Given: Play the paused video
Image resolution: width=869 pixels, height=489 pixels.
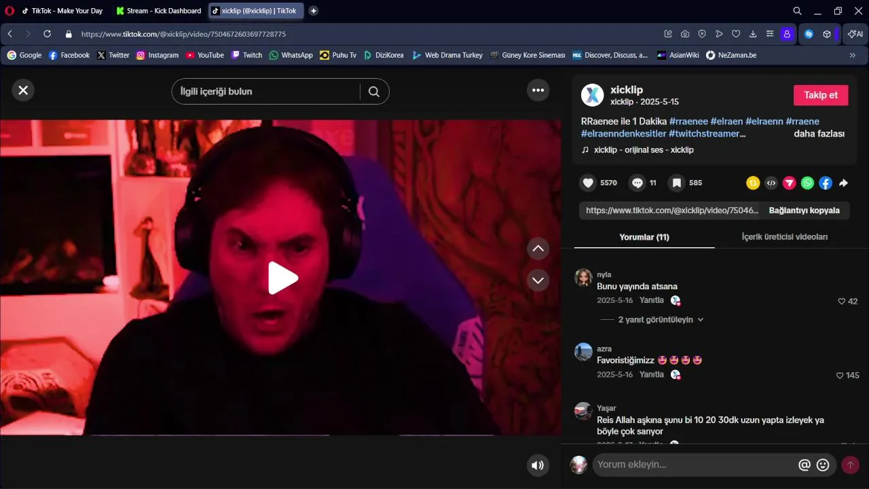Looking at the screenshot, I should (283, 278).
